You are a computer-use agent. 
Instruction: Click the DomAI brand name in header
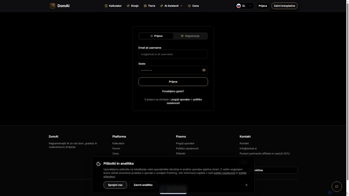64,6
